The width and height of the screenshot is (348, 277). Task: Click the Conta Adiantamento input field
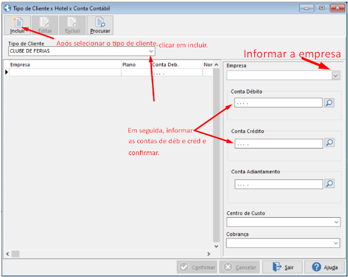point(279,184)
